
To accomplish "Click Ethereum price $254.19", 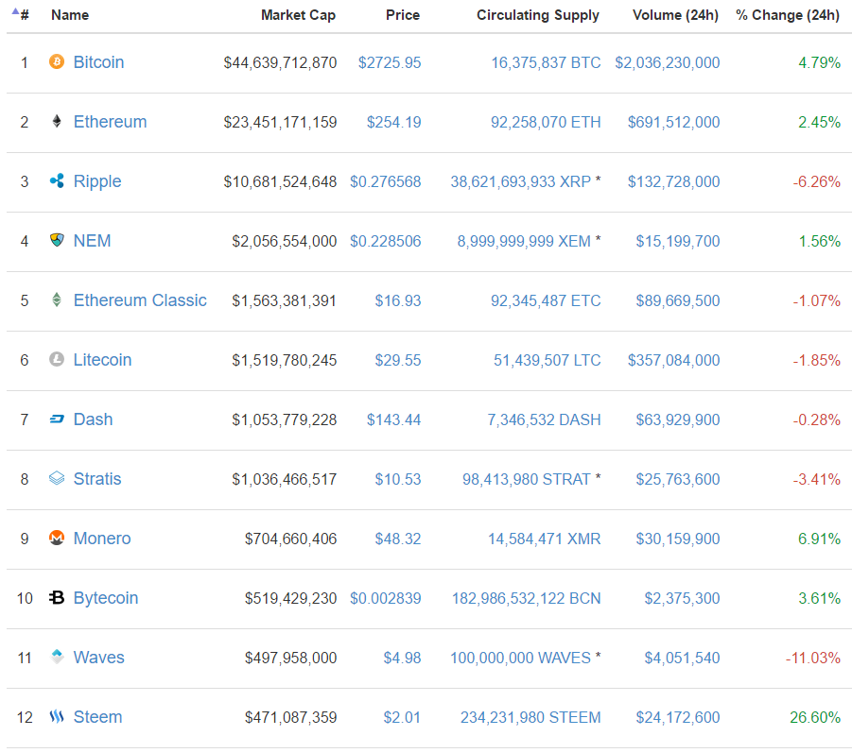I will [x=394, y=122].
